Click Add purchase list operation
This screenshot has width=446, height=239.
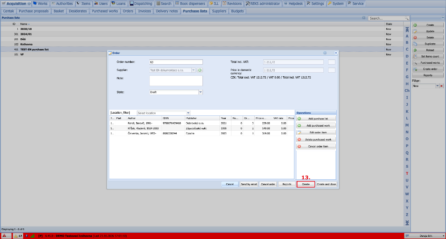tap(316, 118)
